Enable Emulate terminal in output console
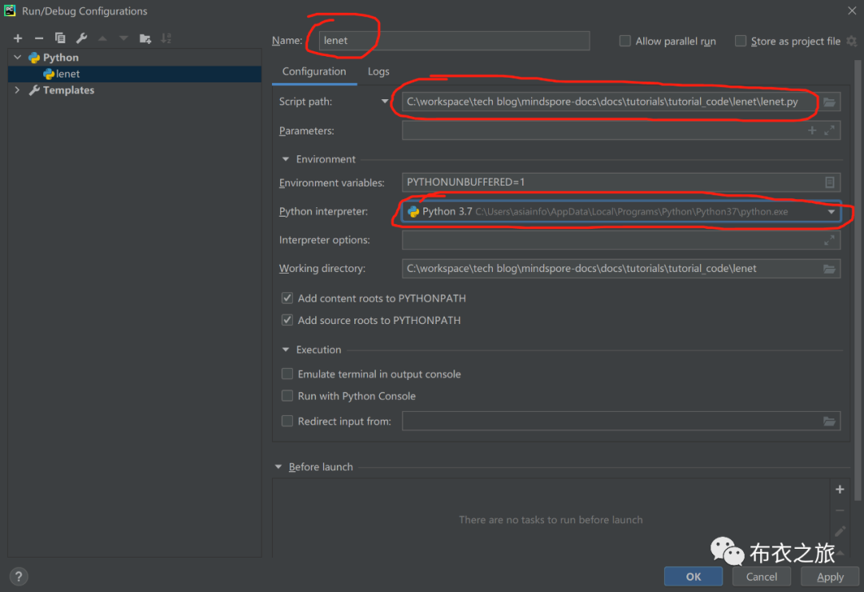The width and height of the screenshot is (864, 592). pos(287,374)
